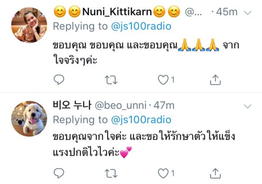Screen dimensions: 262x184
Task: Open the @beo_unni handle
Action: click(121, 105)
